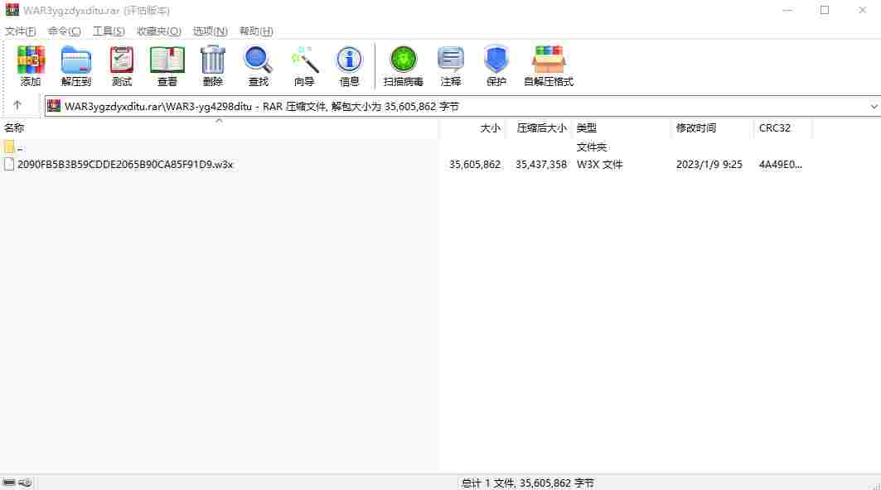The height and width of the screenshot is (490, 881).
Task: Click the Delete (删除) trash icon
Action: 212,65
